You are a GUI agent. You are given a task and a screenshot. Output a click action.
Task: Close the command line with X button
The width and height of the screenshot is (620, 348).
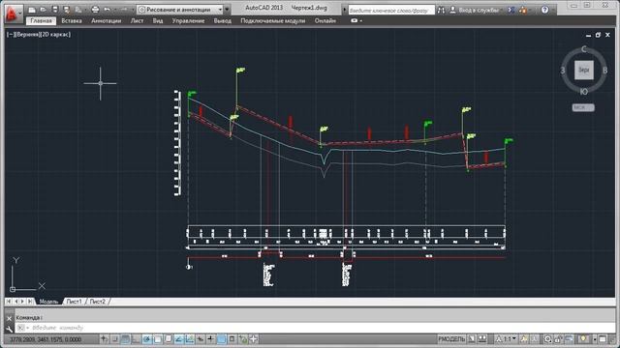click(9, 318)
